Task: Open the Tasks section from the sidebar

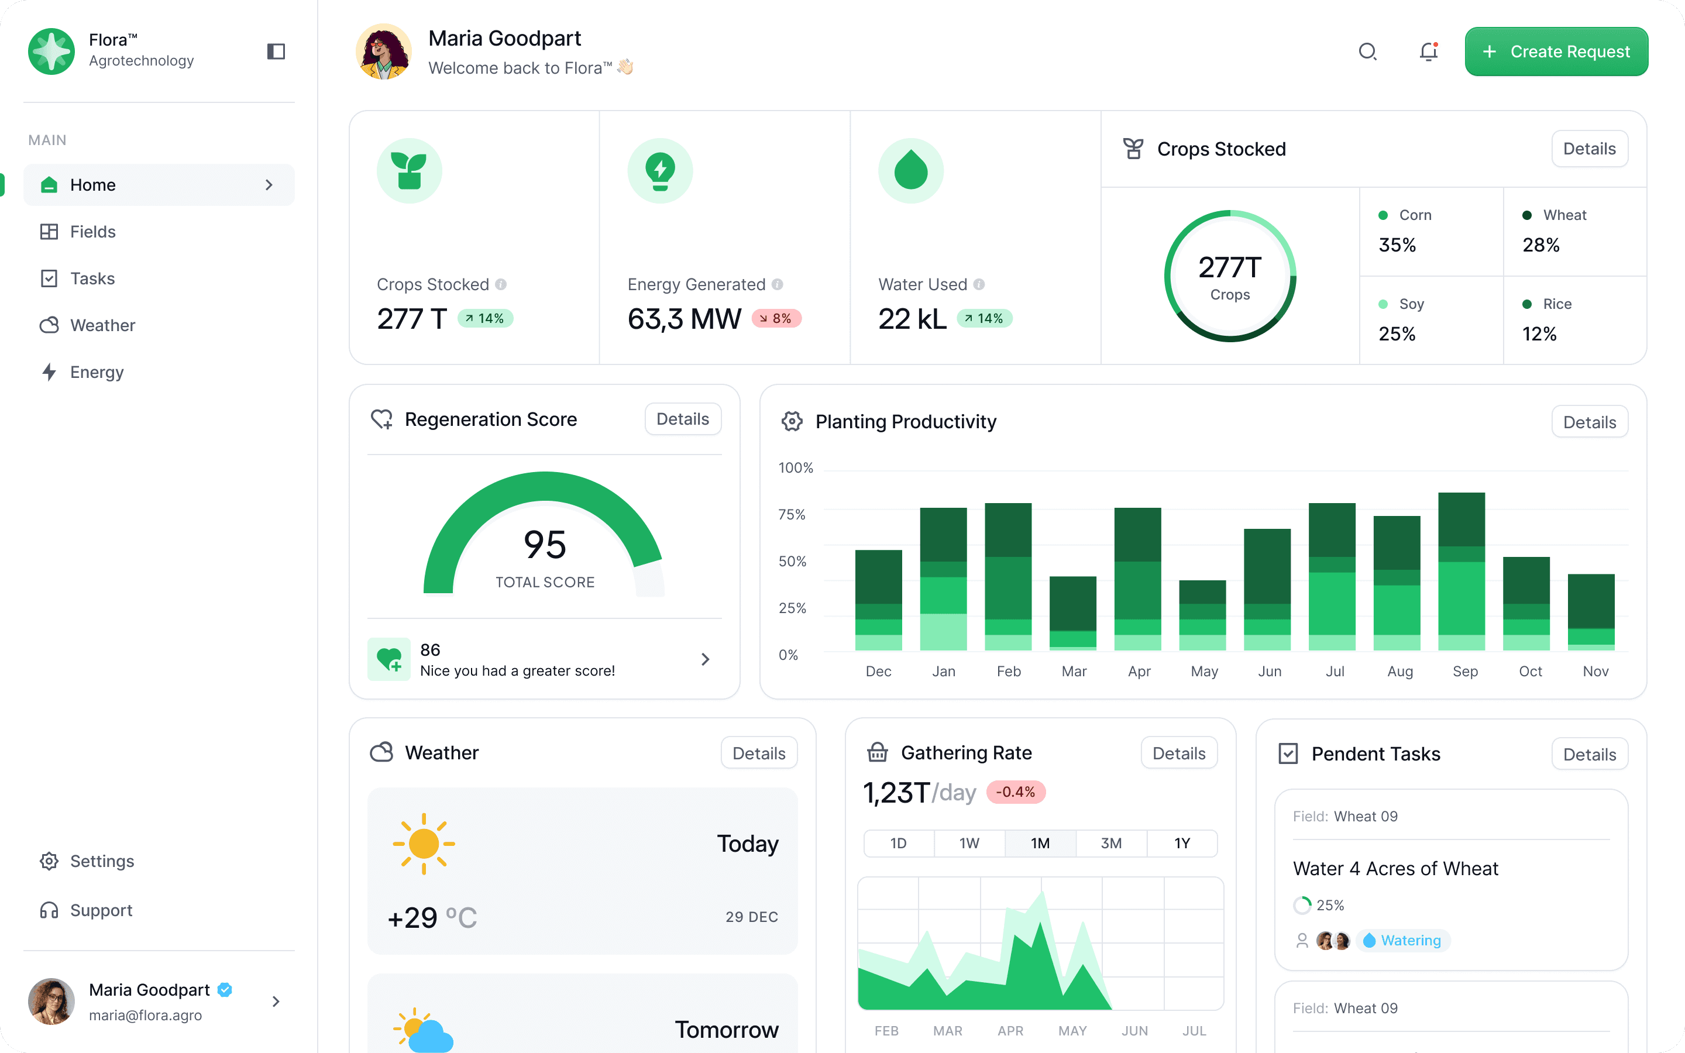Action: click(x=91, y=278)
